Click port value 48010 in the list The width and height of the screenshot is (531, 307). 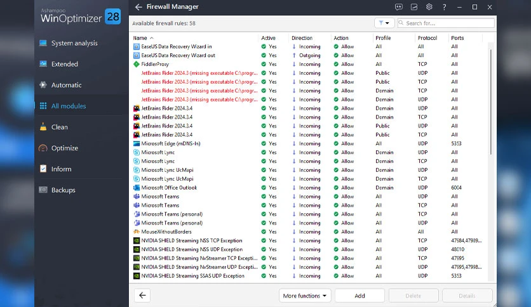457,249
